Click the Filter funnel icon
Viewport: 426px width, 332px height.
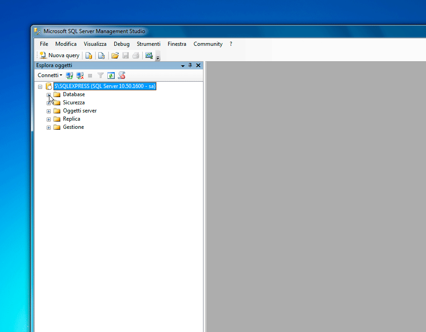pyautogui.click(x=101, y=76)
